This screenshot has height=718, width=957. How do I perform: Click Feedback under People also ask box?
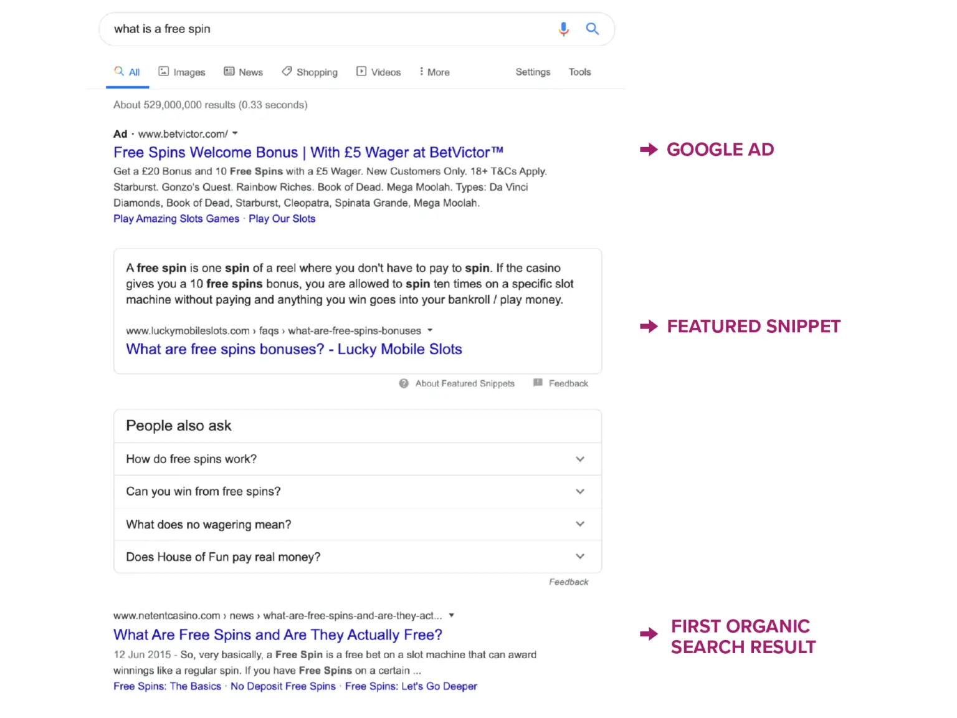[x=568, y=582]
